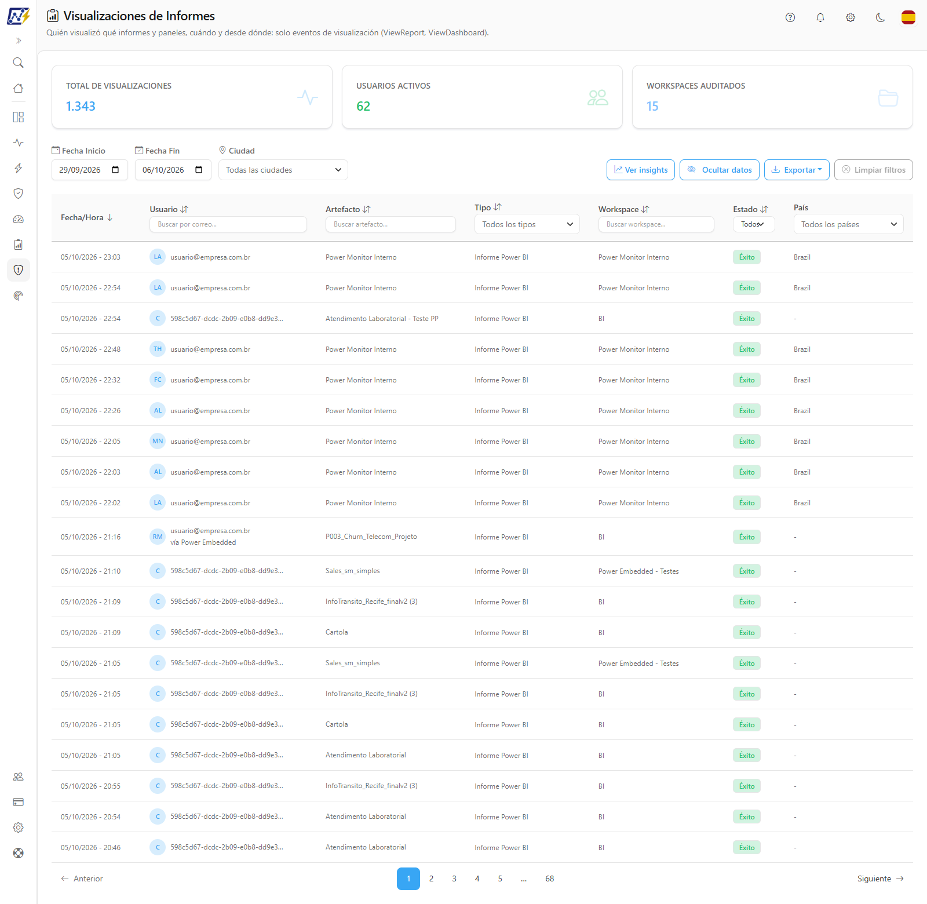Viewport: 927px width, 904px height.
Task: Open the search icon in sidebar
Action: click(19, 63)
